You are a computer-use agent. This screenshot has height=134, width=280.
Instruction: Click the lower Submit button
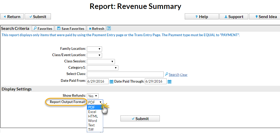point(140,119)
